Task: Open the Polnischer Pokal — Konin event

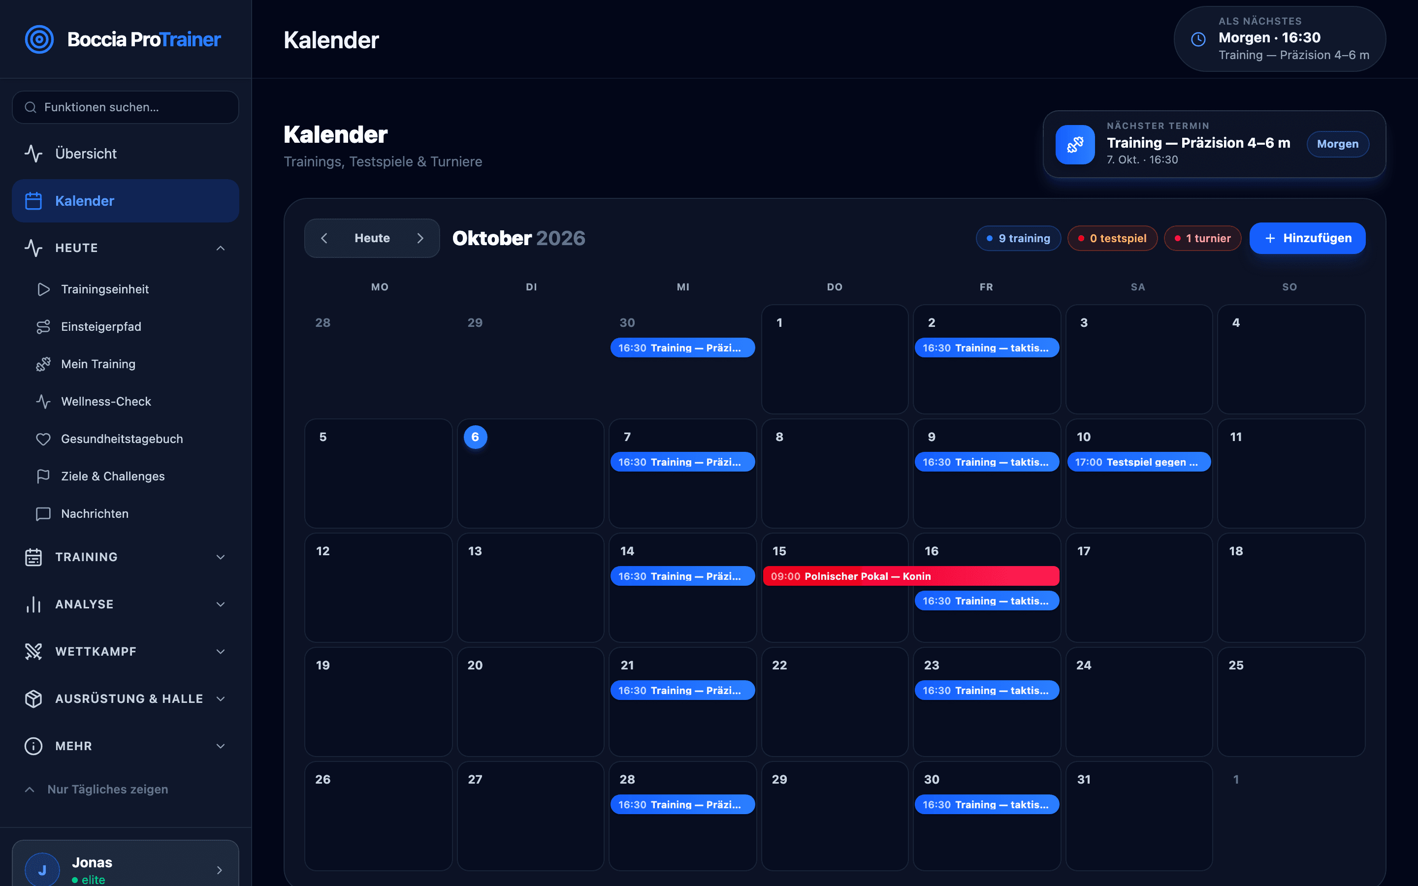Action: tap(910, 576)
